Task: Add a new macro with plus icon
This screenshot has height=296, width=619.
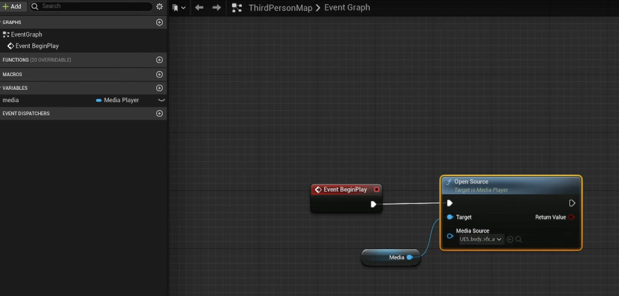Action: coord(160,74)
